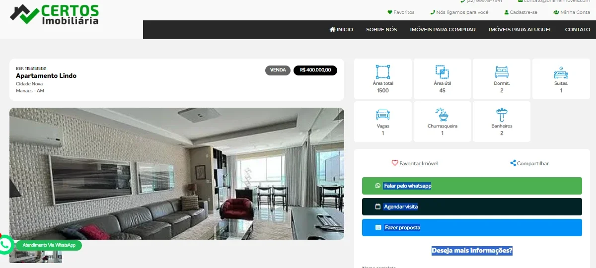Click the VENDA badge

click(278, 70)
